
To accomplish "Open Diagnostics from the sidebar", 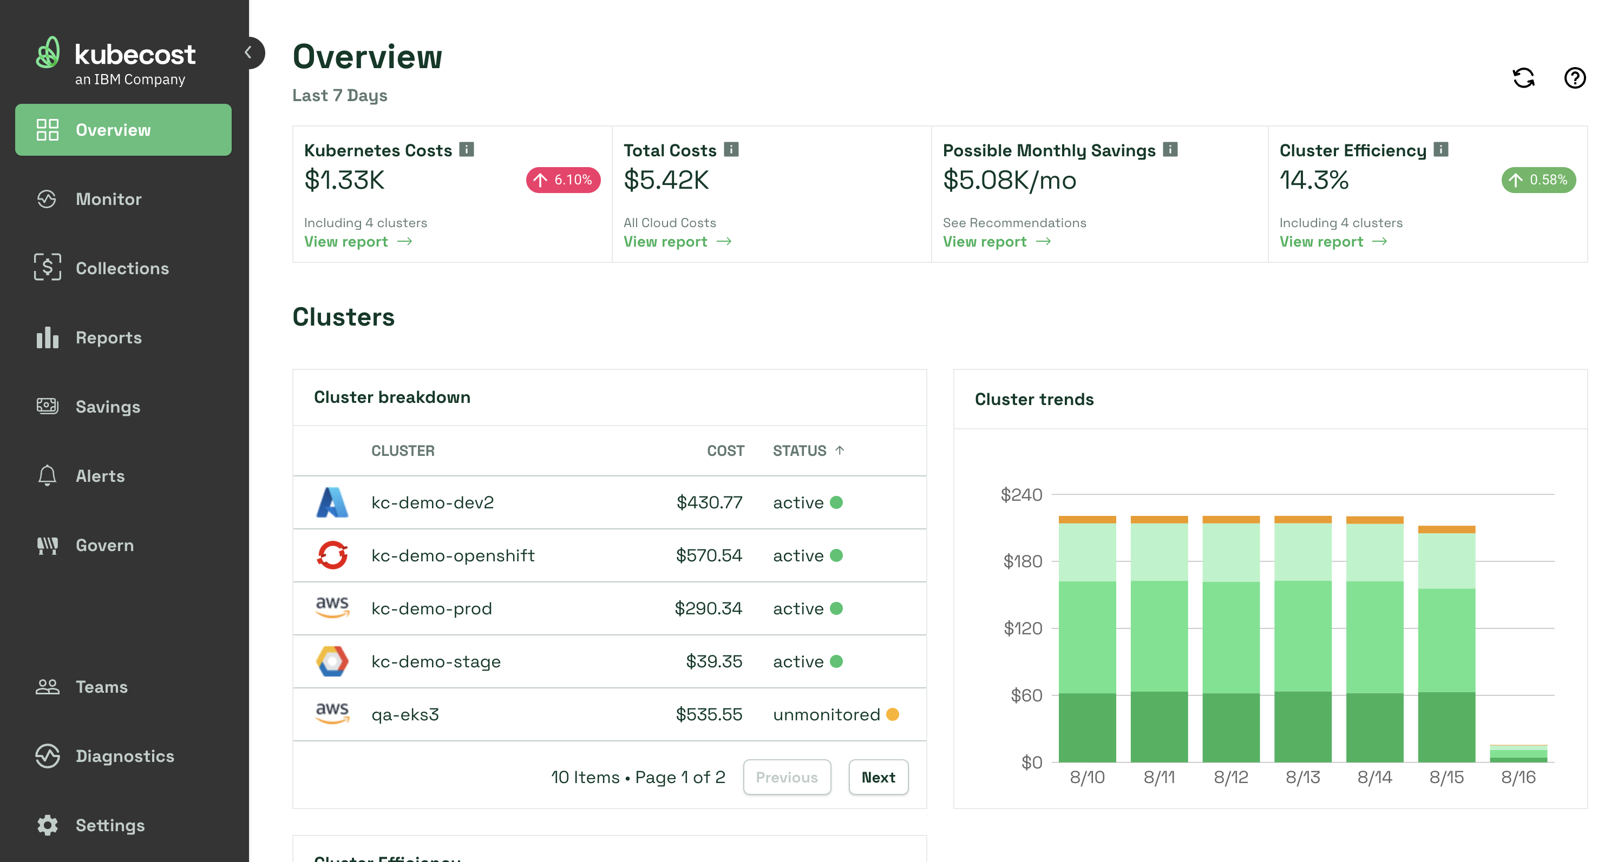I will pyautogui.click(x=124, y=756).
